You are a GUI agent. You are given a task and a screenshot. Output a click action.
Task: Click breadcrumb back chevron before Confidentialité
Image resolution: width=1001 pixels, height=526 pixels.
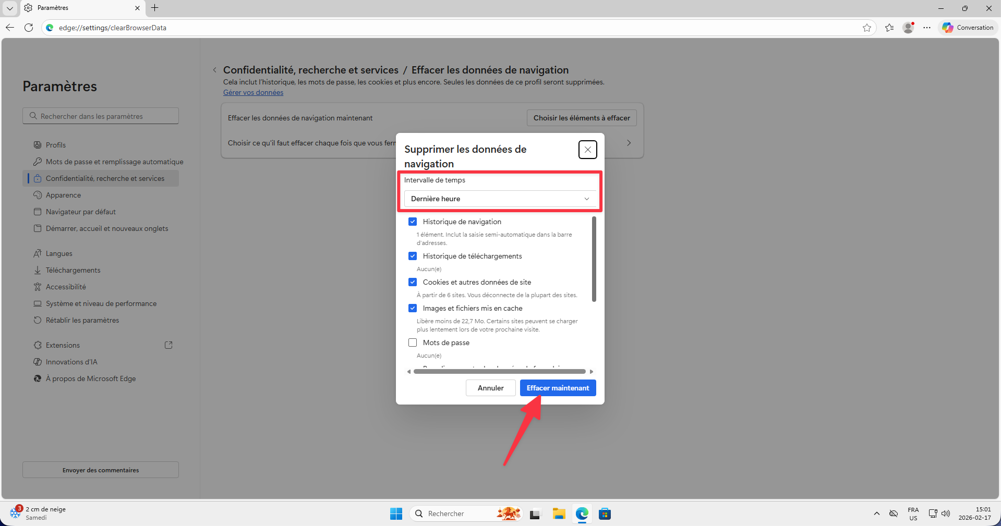pos(214,70)
